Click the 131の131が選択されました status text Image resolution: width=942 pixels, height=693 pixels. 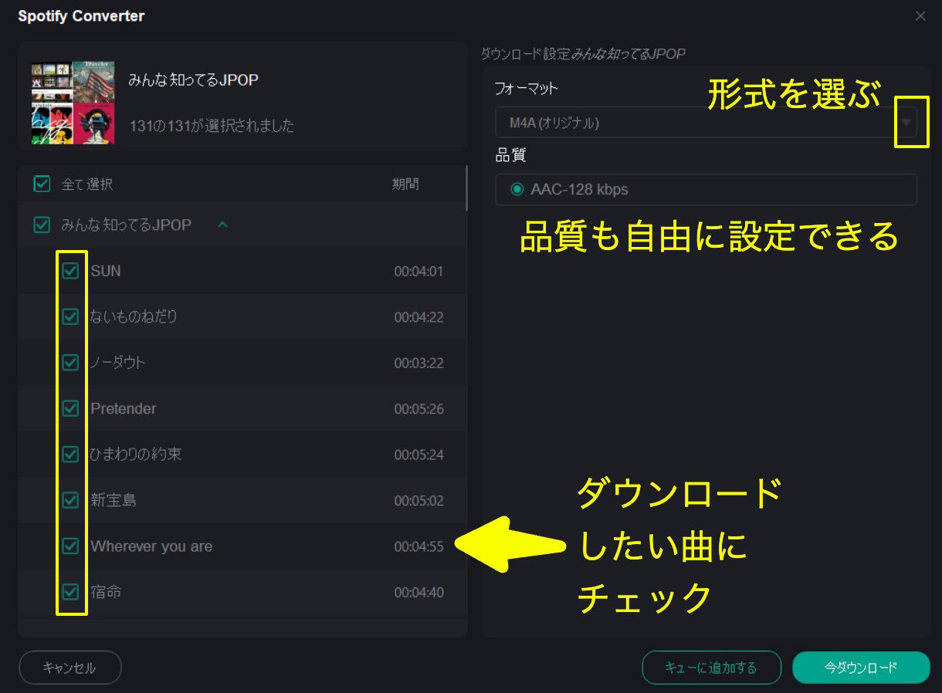pos(212,125)
